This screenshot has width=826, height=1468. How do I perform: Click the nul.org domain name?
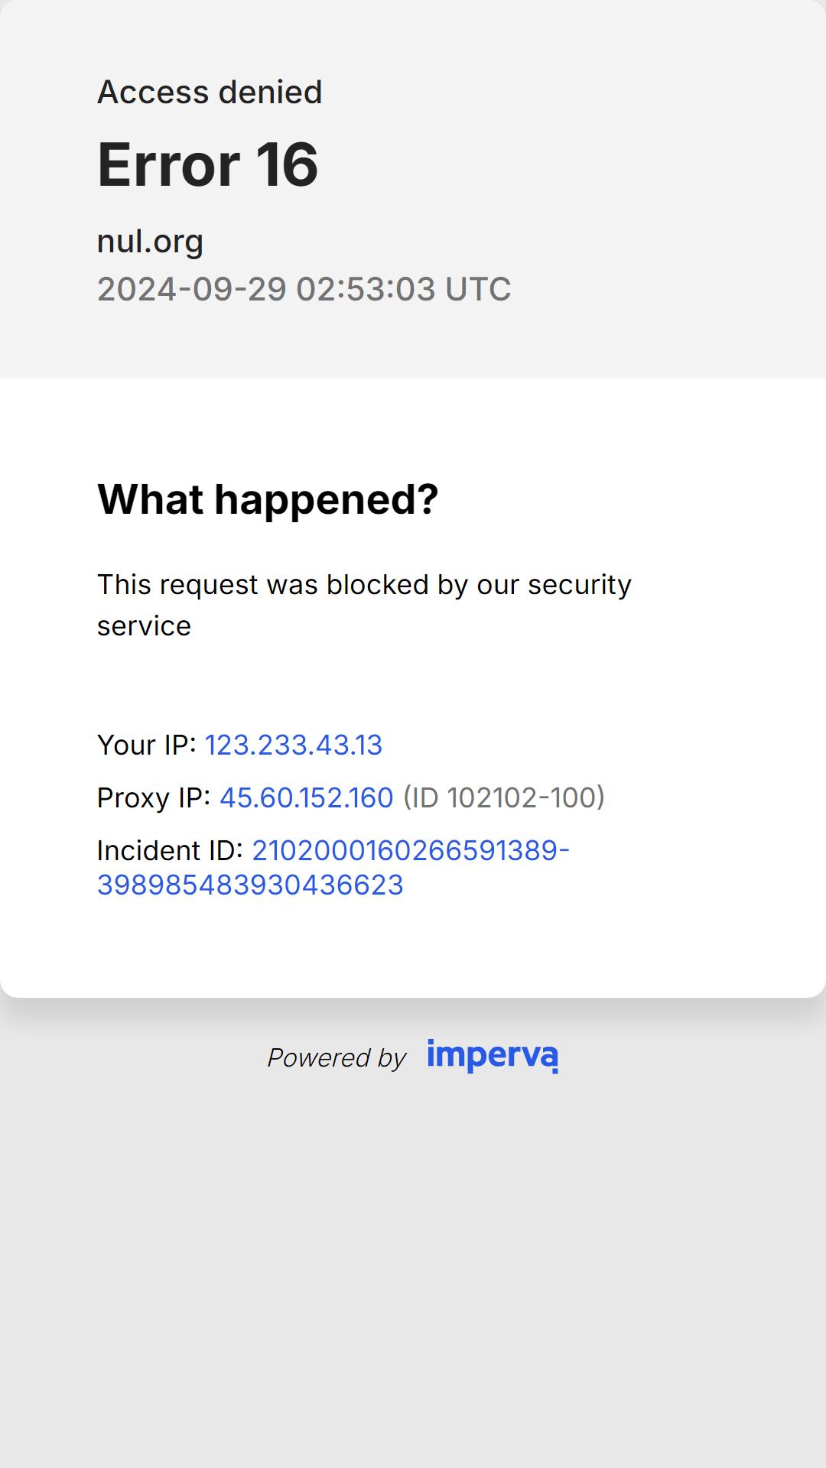click(150, 242)
